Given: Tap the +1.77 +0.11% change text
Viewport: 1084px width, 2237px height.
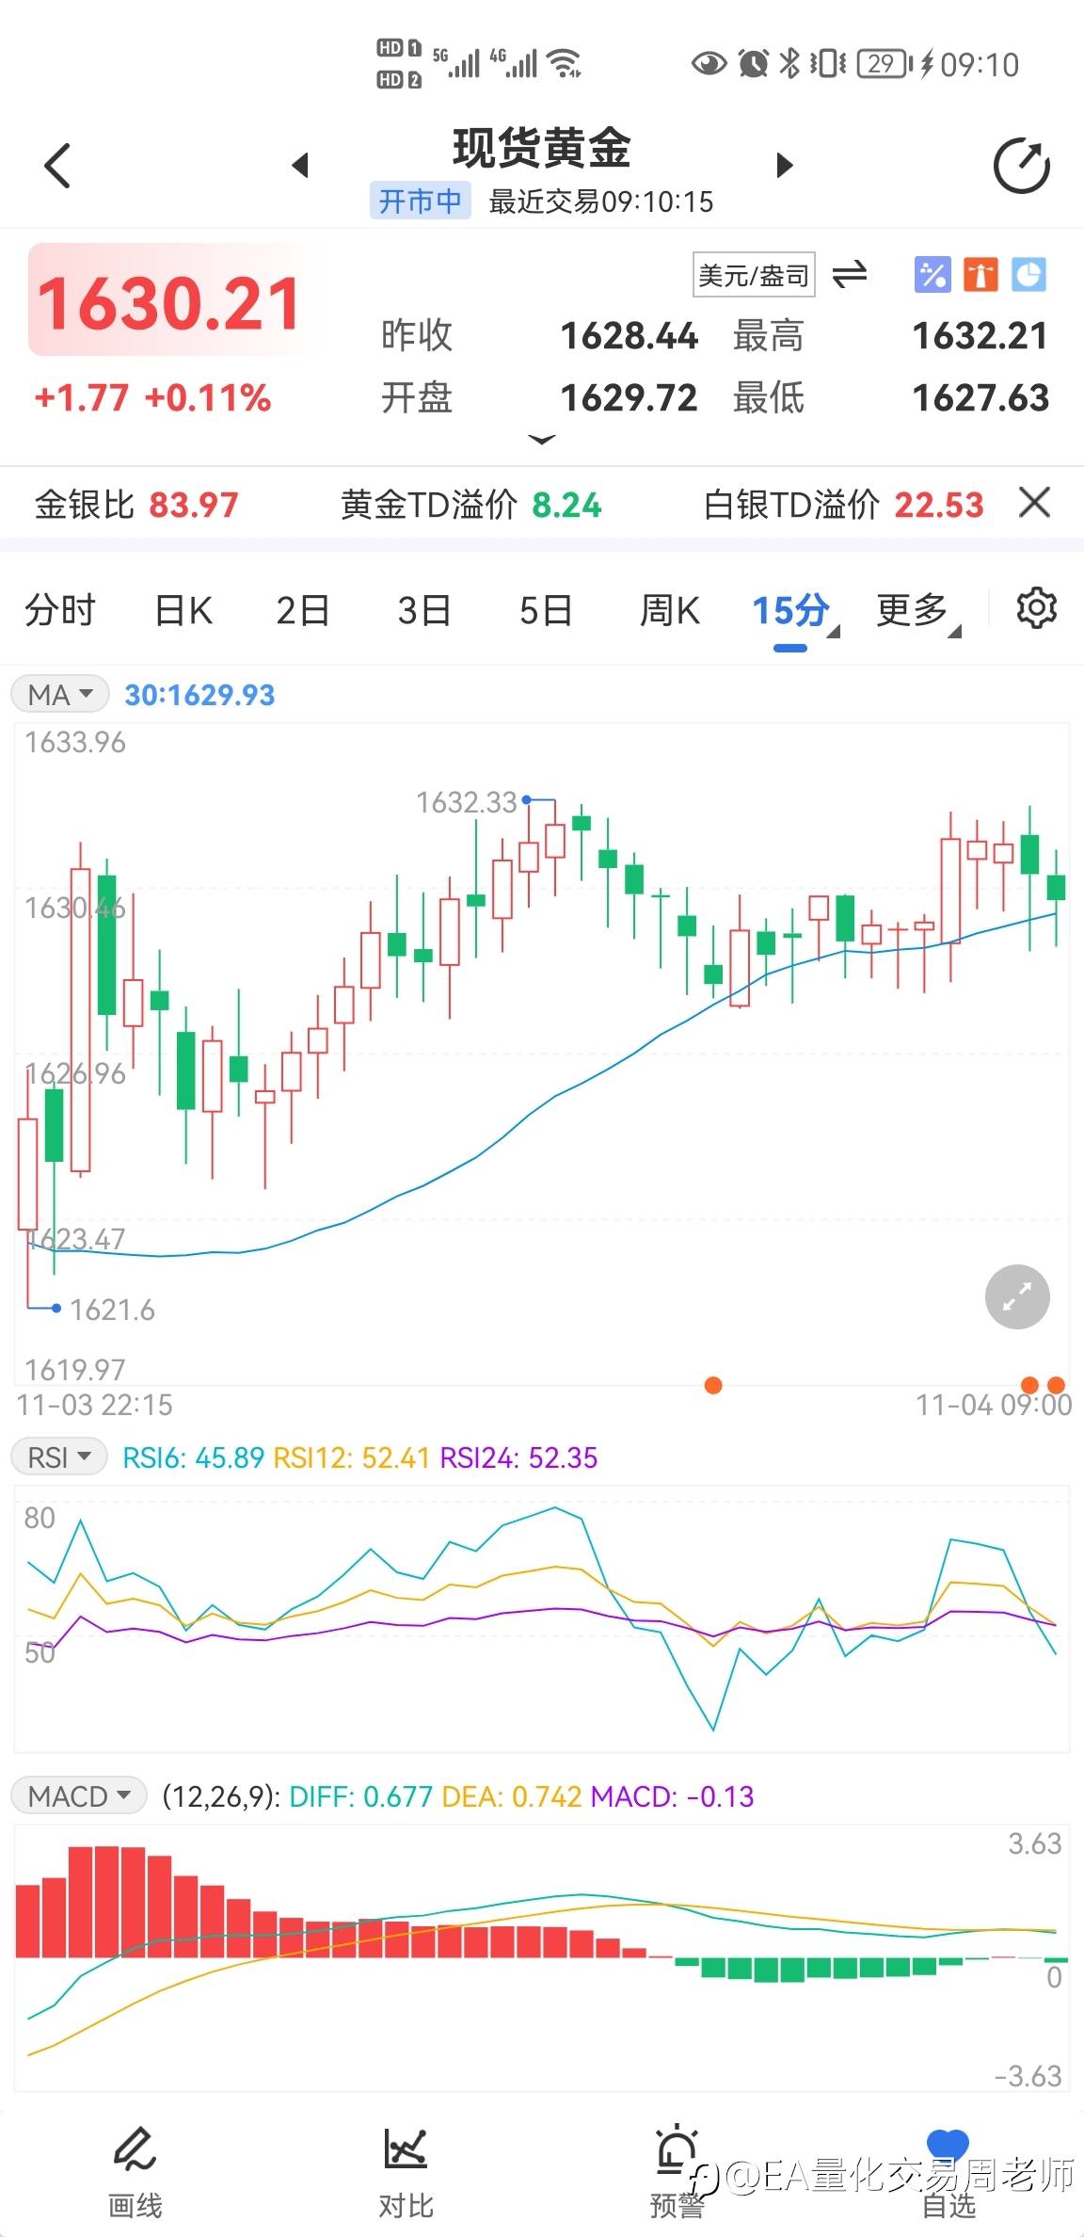Looking at the screenshot, I should 152,397.
